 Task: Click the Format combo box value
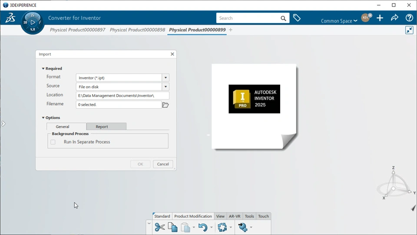[119, 78]
